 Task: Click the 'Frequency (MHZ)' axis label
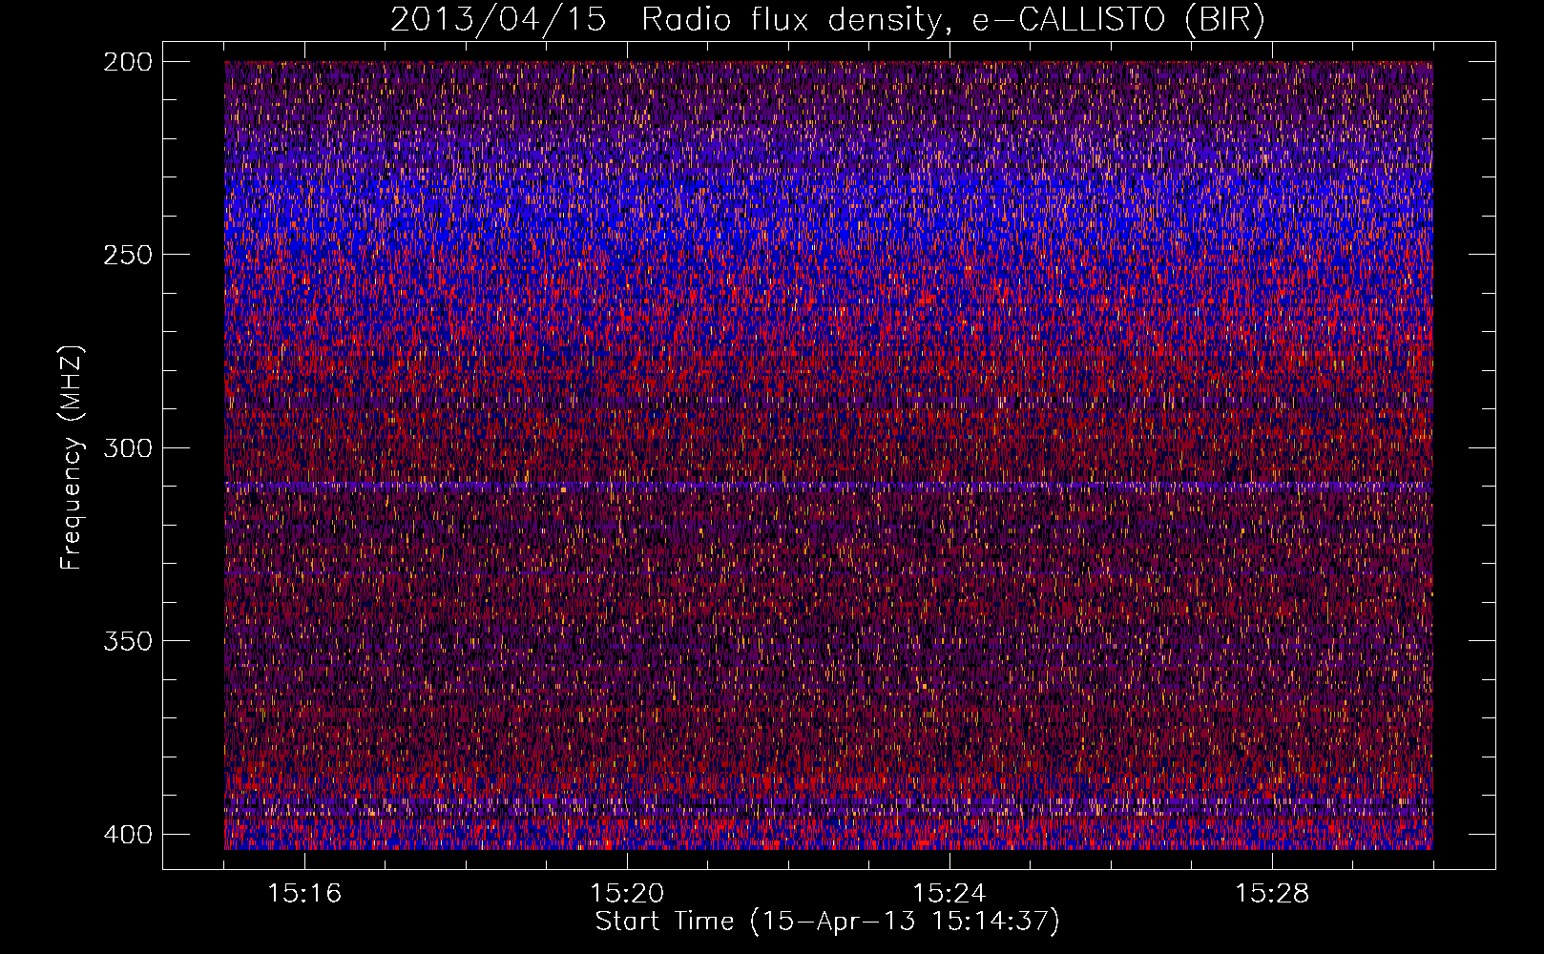click(72, 458)
